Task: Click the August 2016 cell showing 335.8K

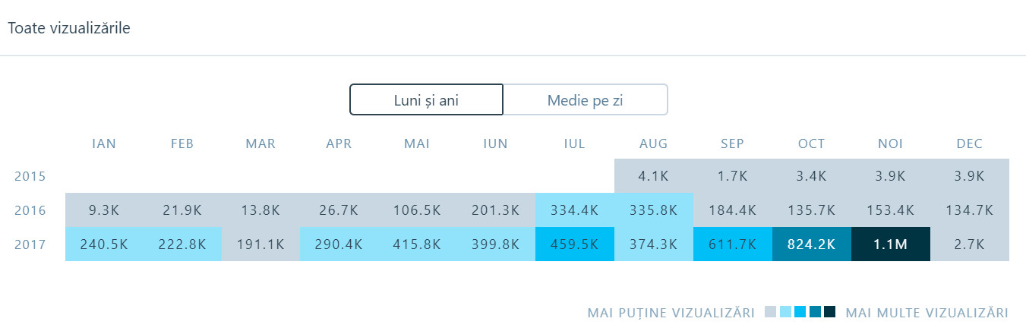Action: (654, 210)
